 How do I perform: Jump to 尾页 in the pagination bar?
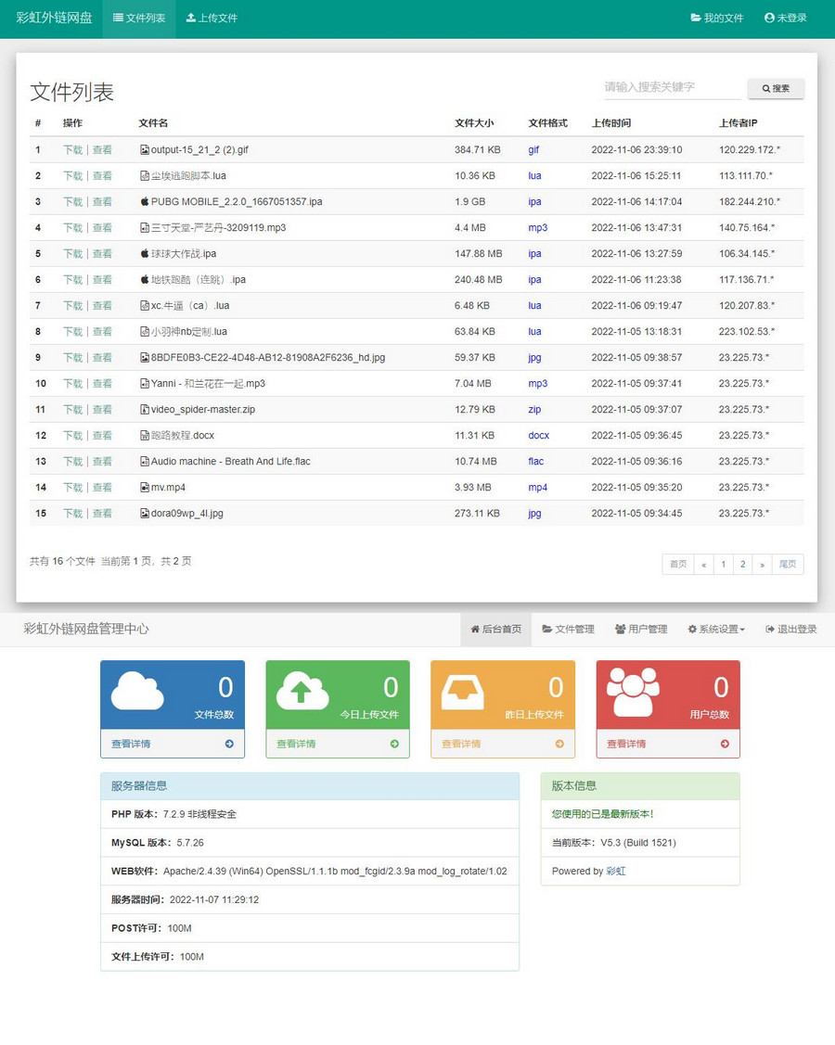(788, 564)
